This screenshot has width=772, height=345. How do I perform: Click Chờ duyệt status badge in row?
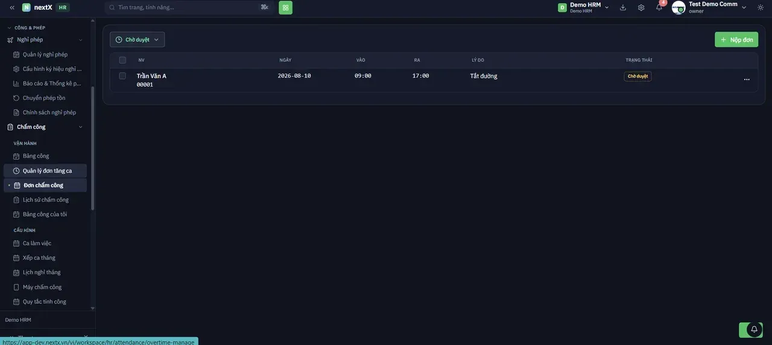[638, 77]
